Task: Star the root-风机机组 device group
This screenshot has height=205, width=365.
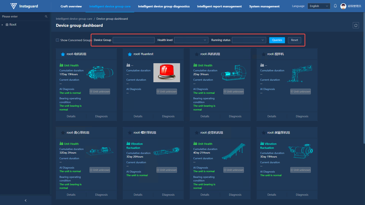Action: pyautogui.click(x=196, y=54)
